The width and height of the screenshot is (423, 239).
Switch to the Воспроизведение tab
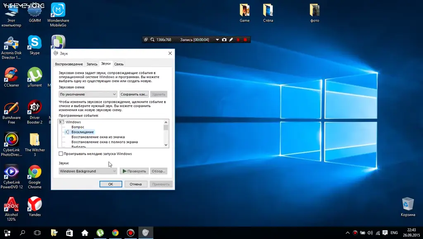point(69,64)
